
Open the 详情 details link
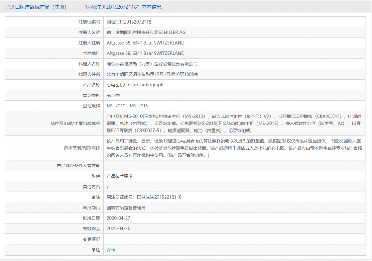[111, 250]
